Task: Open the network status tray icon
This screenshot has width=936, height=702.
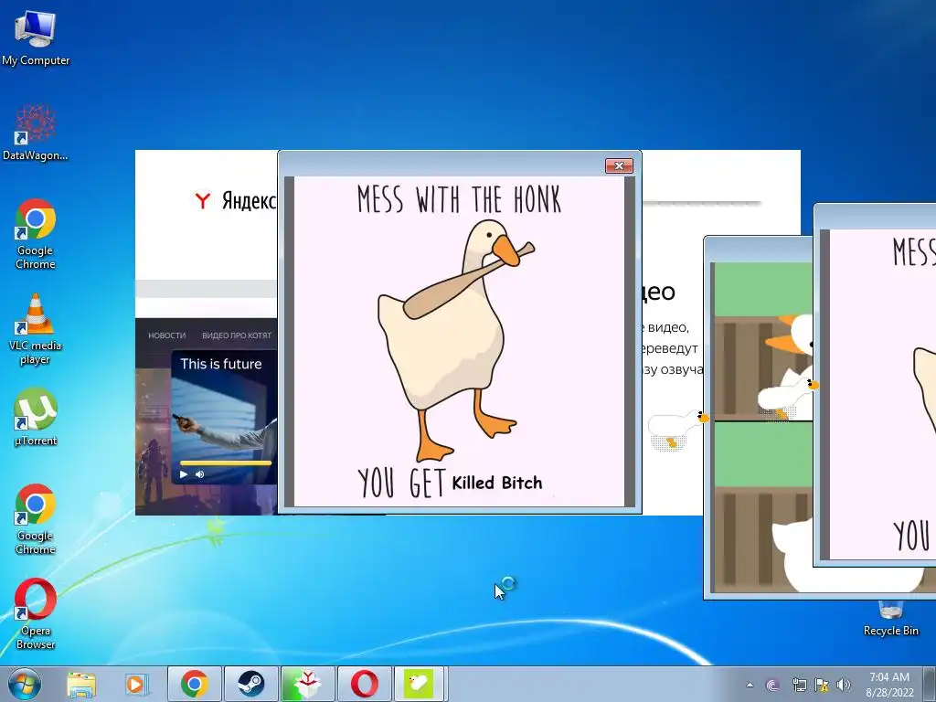Action: tap(799, 685)
